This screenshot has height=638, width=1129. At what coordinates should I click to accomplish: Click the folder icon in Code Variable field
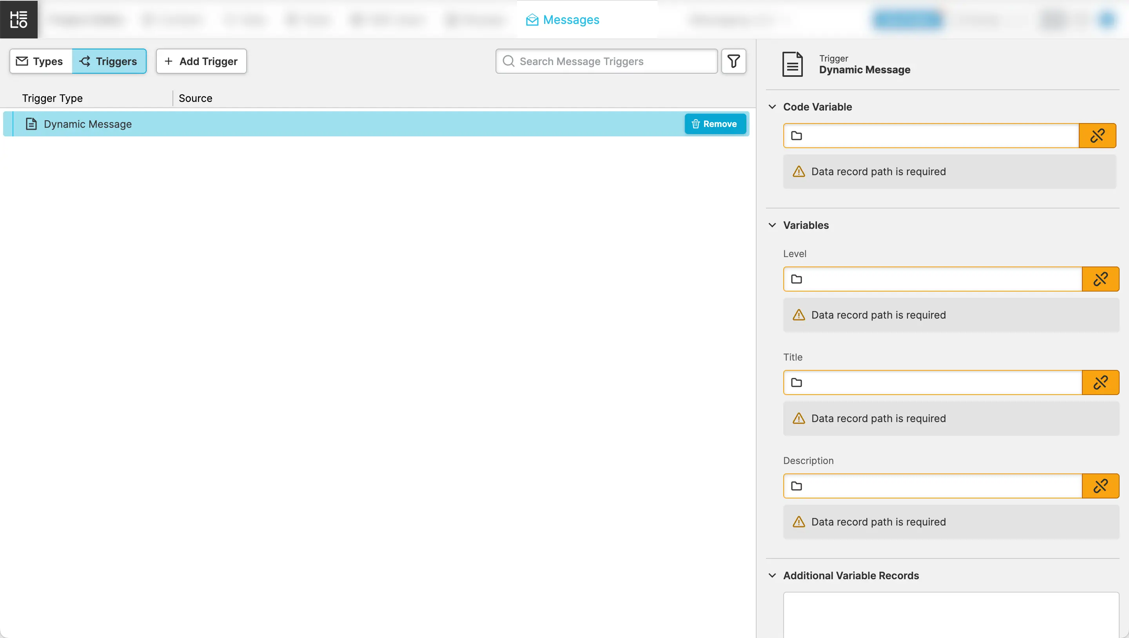(796, 136)
